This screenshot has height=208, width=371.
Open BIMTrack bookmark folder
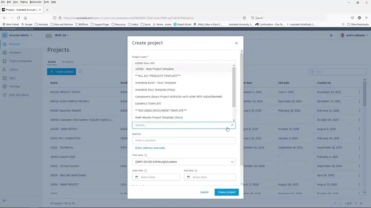pyautogui.click(x=82, y=24)
